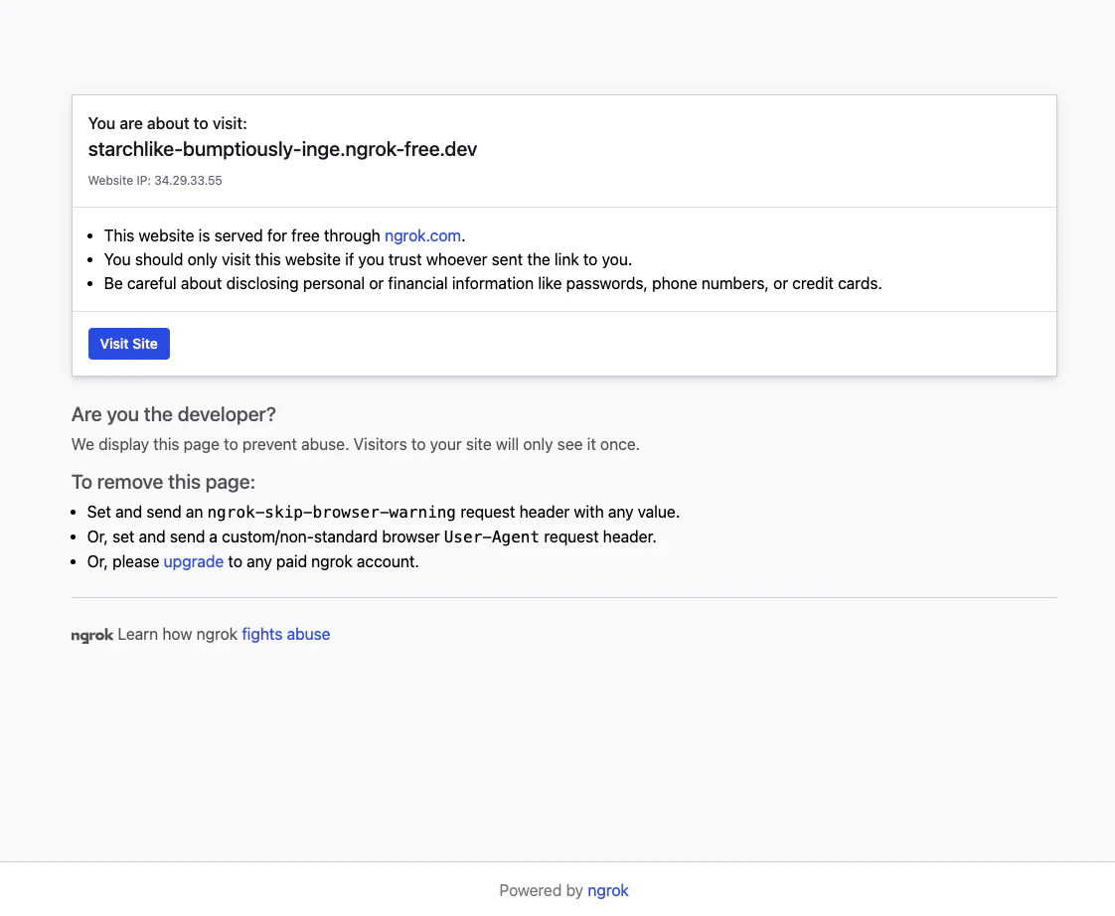This screenshot has width=1115, height=916.
Task: Open the ngrok link in footer
Action: click(x=608, y=890)
